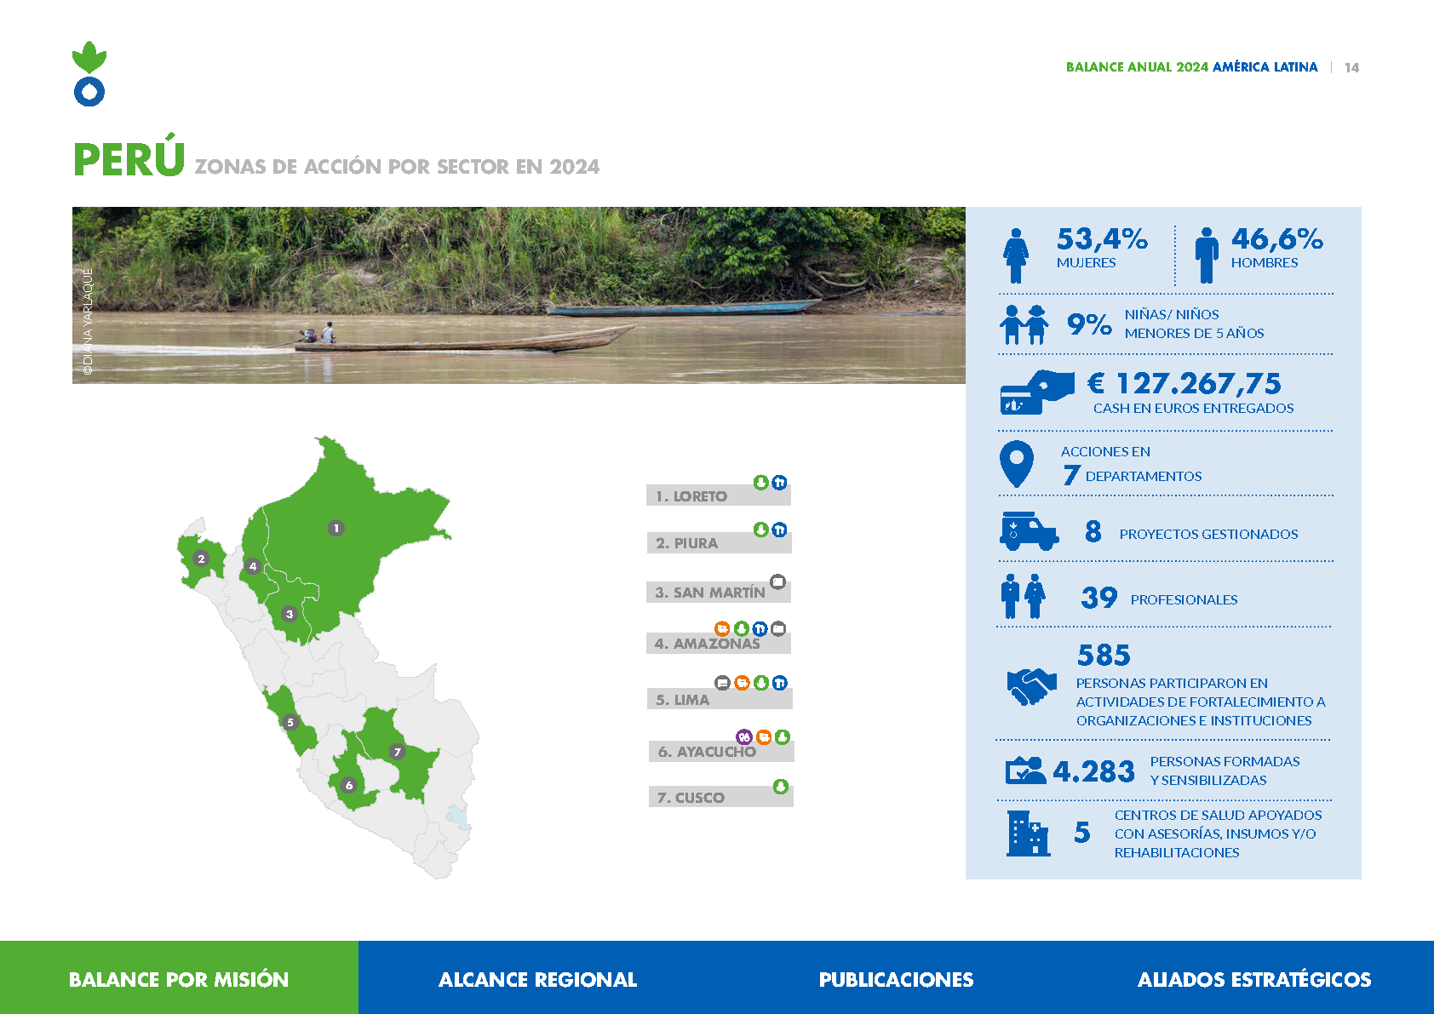Click map marker 1 on Loreto region
This screenshot has width=1434, height=1014.
336,528
